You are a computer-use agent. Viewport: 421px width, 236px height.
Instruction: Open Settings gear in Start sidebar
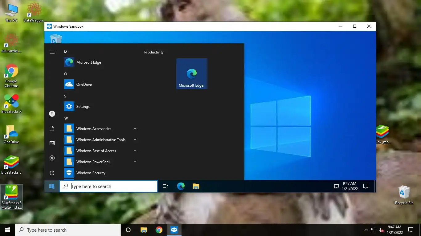click(x=52, y=158)
